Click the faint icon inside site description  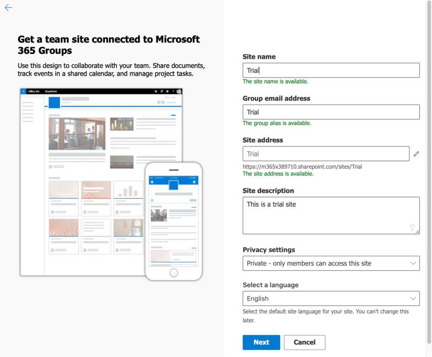point(412,228)
